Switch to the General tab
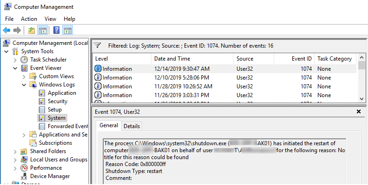Screen dimensions: 368x185 [109, 125]
